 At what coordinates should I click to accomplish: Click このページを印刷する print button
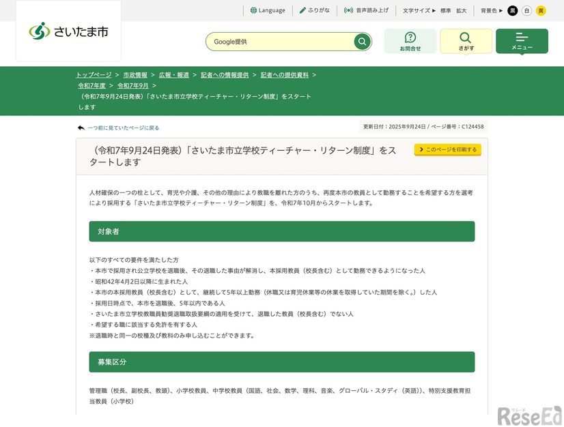(448, 149)
